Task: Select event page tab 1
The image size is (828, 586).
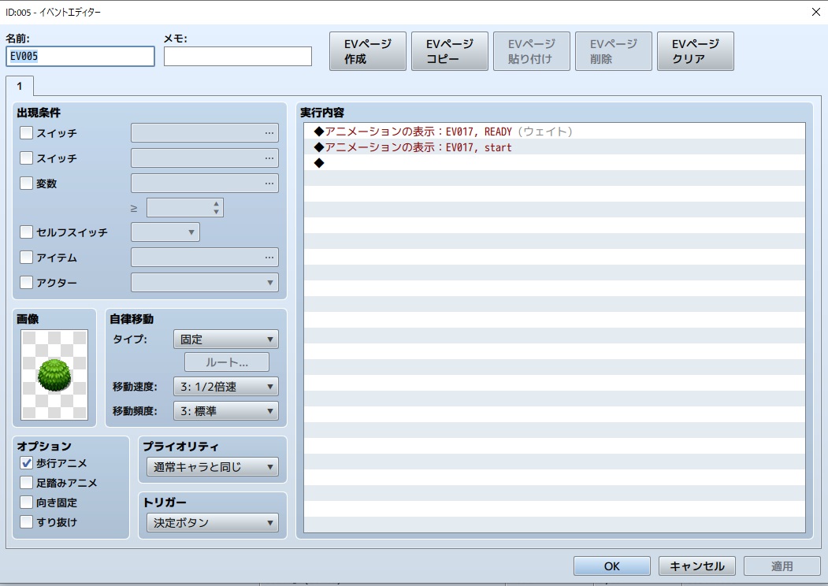Action: pyautogui.click(x=20, y=86)
